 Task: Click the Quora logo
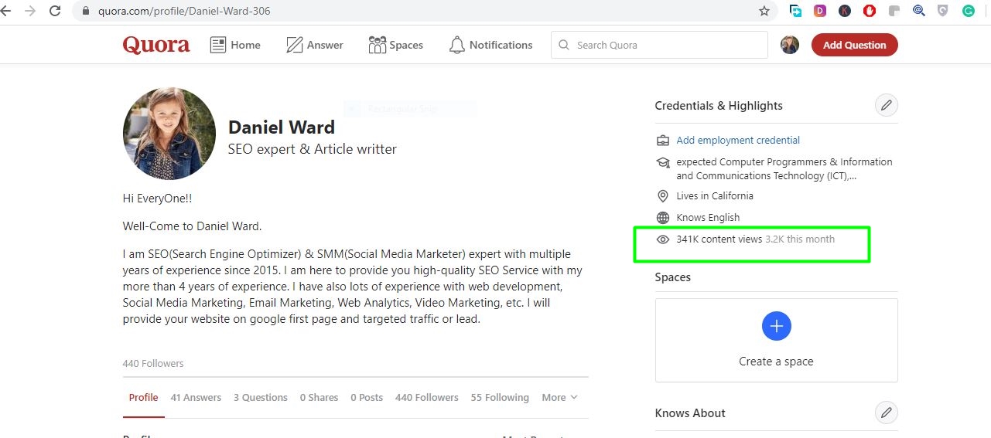pos(155,45)
